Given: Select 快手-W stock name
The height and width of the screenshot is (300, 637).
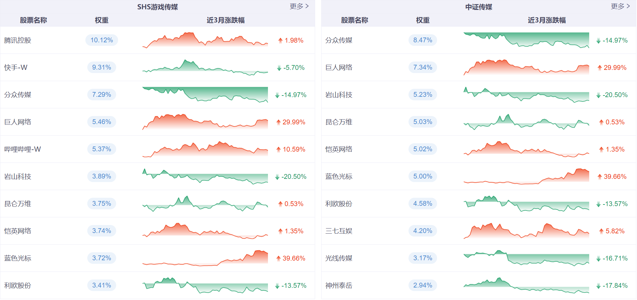Looking at the screenshot, I should [x=16, y=68].
